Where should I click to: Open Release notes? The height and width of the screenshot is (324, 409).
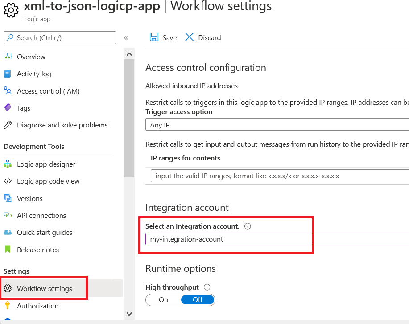pos(38,250)
